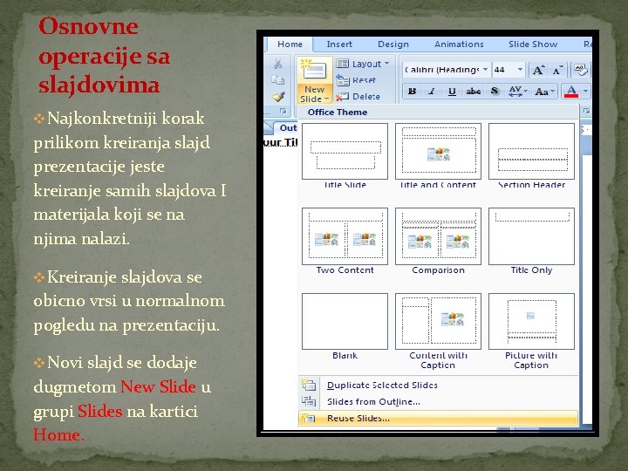Select the Format Painter brush icon
628x471 pixels.
click(x=278, y=97)
